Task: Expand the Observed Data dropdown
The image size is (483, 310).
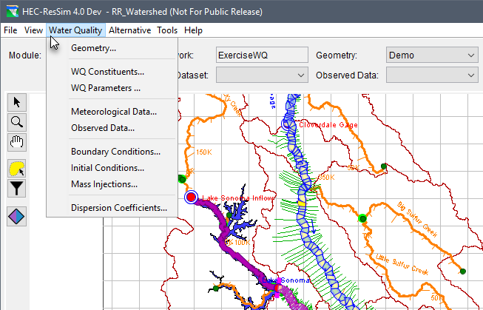Action: (x=432, y=75)
